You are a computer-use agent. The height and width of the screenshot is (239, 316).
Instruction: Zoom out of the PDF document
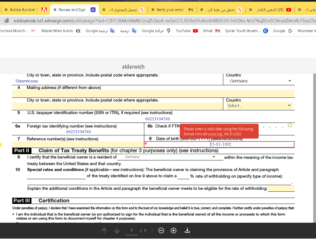point(161,230)
